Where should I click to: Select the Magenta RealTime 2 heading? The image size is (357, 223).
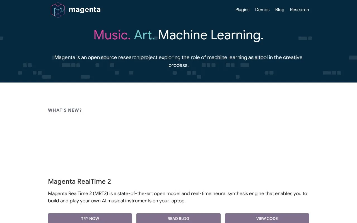(x=79, y=181)
